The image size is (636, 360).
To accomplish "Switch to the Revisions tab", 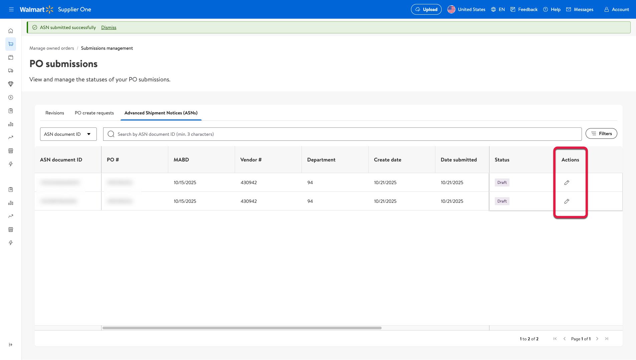I will (55, 113).
